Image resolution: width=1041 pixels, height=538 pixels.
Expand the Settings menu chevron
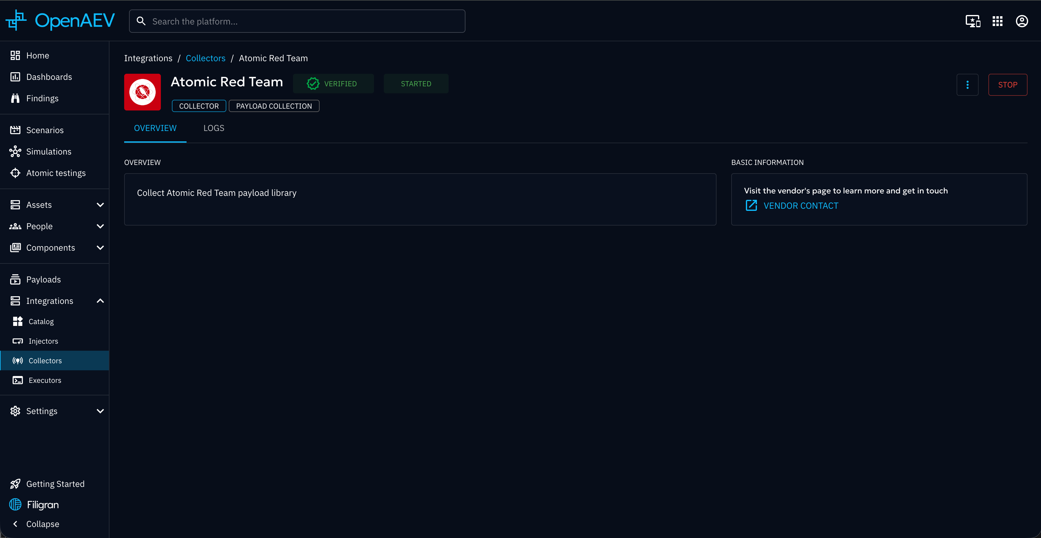pos(100,411)
